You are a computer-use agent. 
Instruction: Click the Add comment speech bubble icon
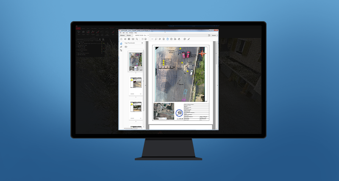(x=184, y=39)
